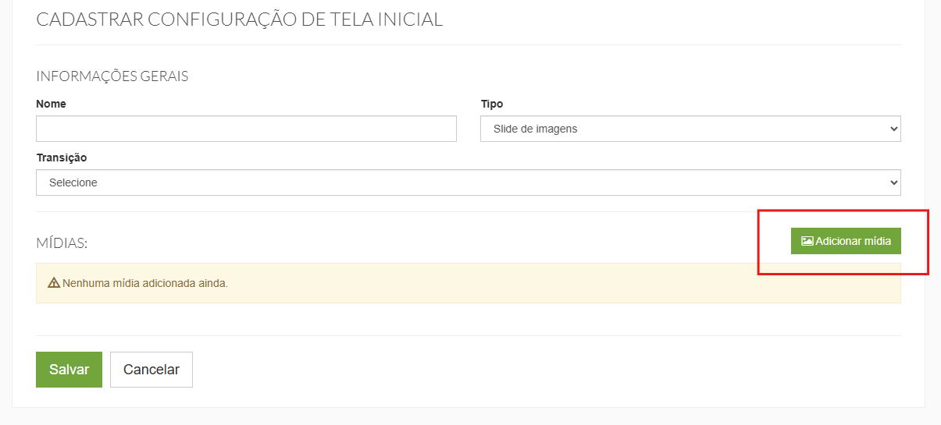Click the warning triangle icon in the alert

coord(54,283)
